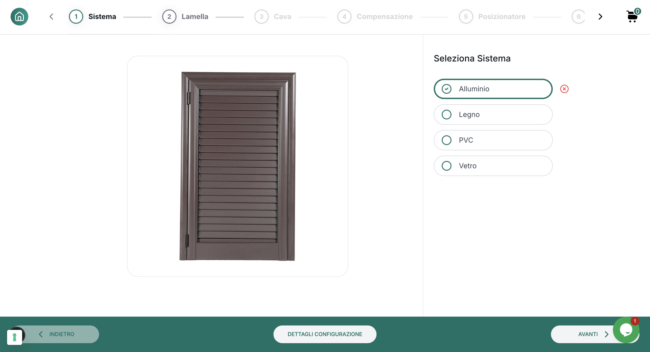Open DETTAGLI CONFIGURAZIONE
This screenshot has width=650, height=352.
[325, 334]
